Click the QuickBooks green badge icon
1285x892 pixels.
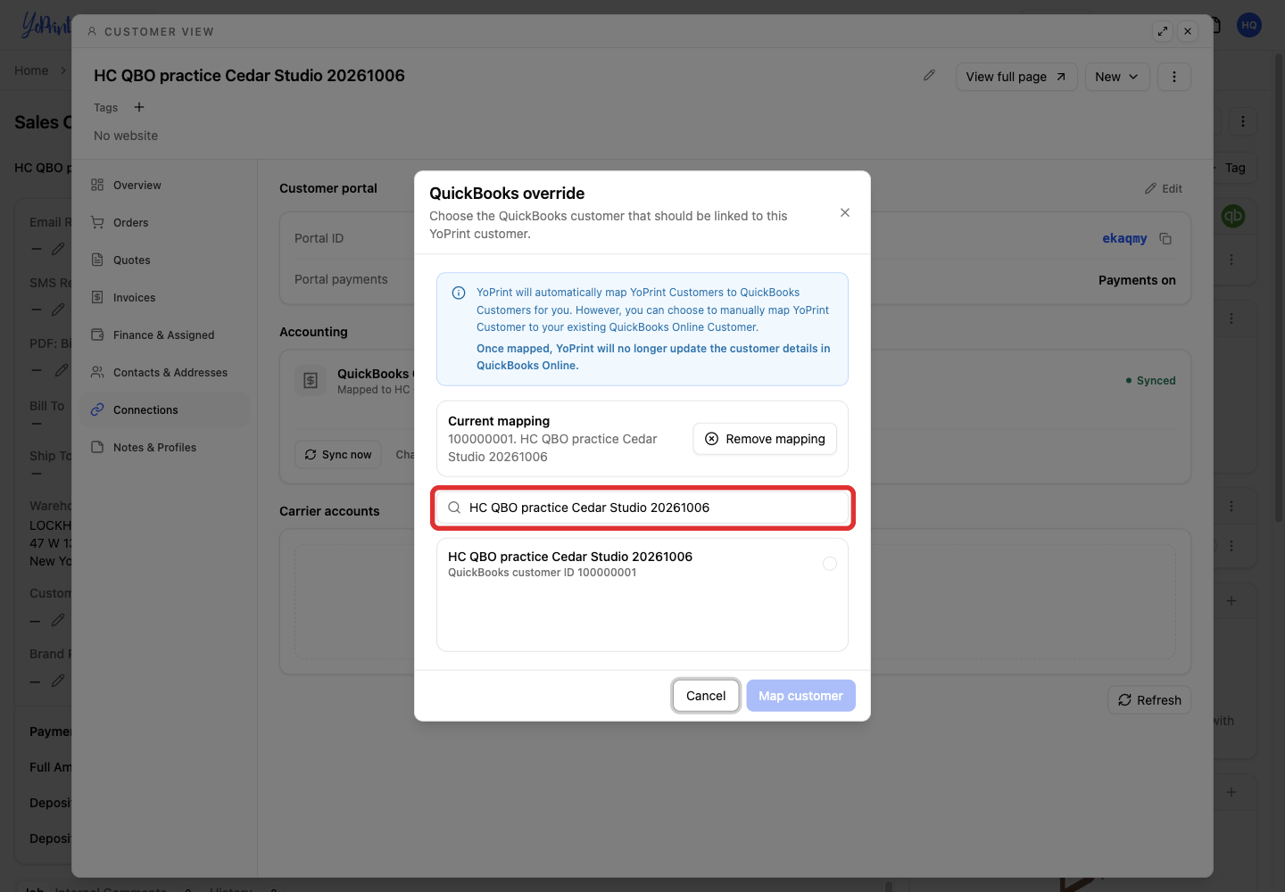tap(1233, 216)
